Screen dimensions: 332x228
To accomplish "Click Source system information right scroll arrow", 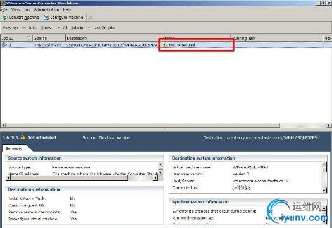I will coord(156,178).
